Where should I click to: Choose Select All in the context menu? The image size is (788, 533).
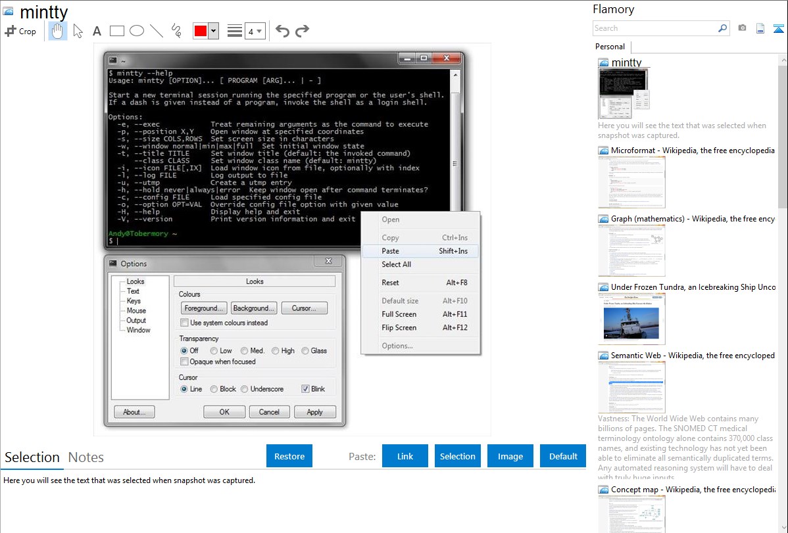click(x=420, y=264)
